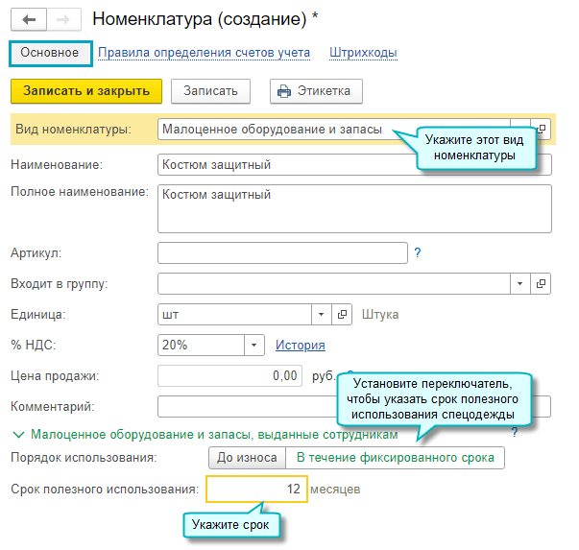Open the НДС История link
Viewport: 579px width, 550px height.
tap(301, 346)
